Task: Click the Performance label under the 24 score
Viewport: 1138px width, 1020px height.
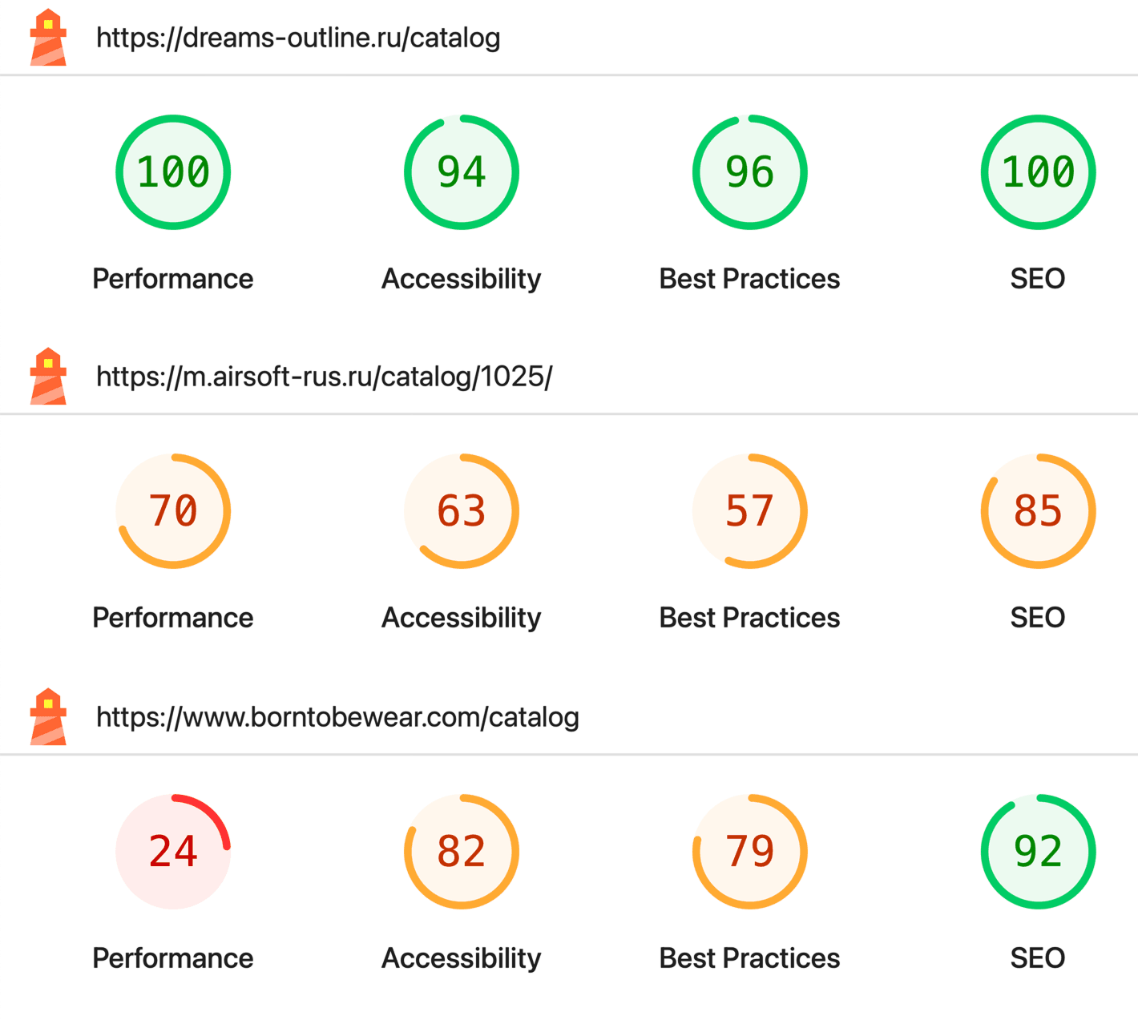Action: tap(173, 958)
